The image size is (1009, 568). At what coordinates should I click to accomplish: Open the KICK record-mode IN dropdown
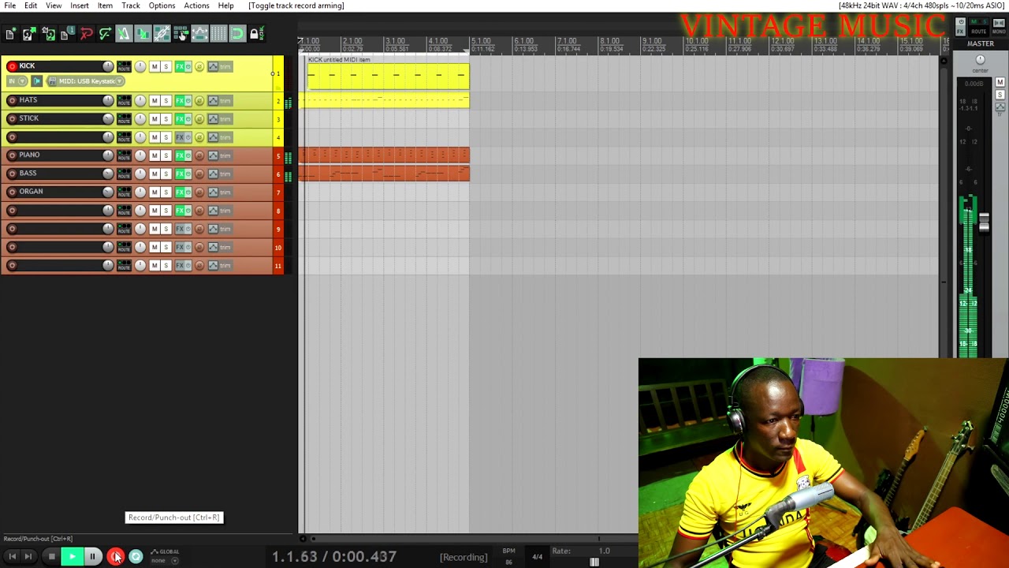pyautogui.click(x=17, y=81)
